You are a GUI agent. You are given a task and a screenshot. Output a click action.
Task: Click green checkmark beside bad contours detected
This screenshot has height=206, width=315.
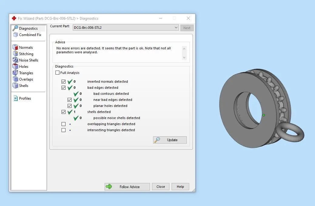(76, 94)
